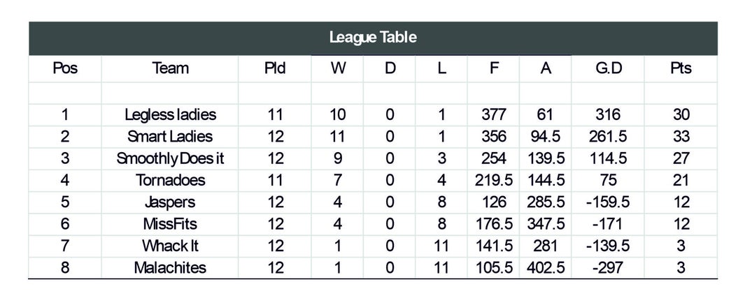Select the 261.5 goal difference cell
The width and height of the screenshot is (745, 307).
(608, 137)
